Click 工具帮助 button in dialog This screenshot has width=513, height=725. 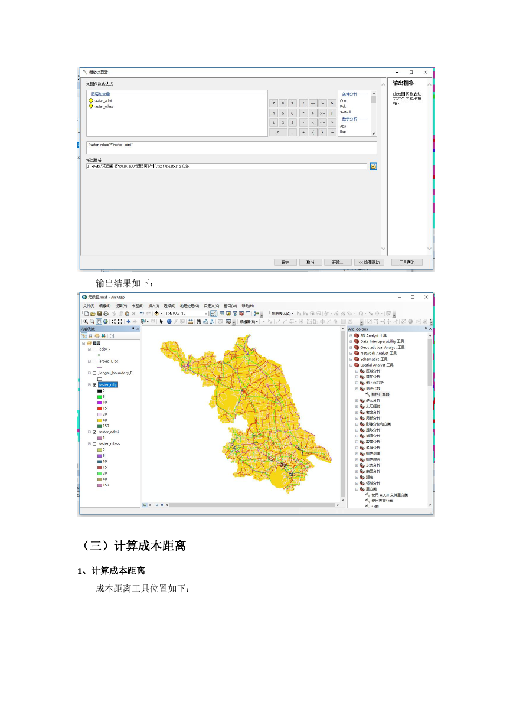click(x=407, y=262)
